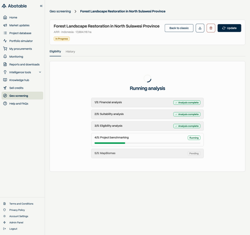
Task: Click the My procurements cart icon
Action: point(5,49)
